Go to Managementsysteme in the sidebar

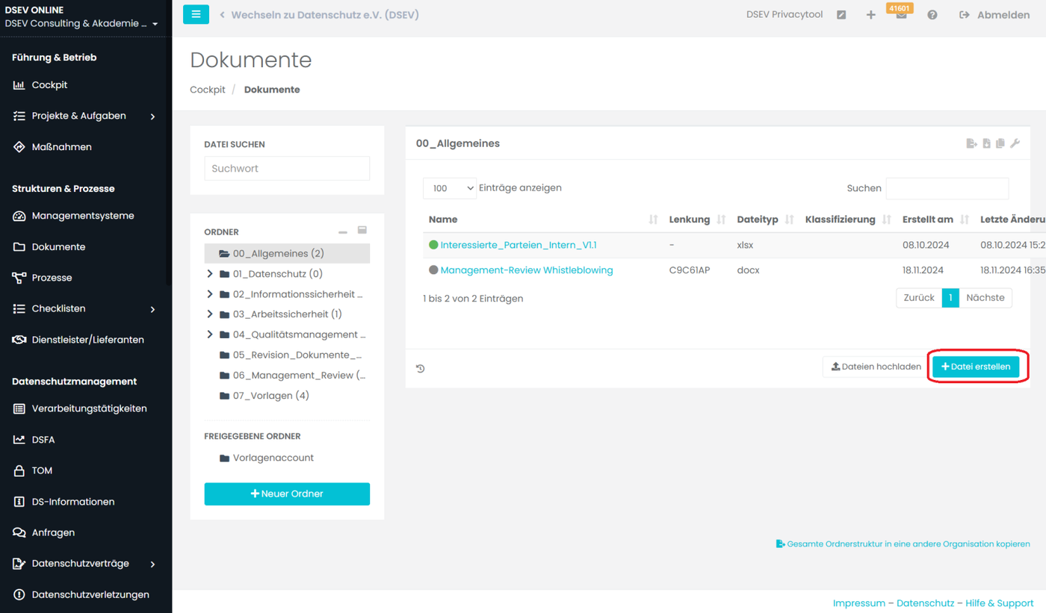[x=82, y=216]
